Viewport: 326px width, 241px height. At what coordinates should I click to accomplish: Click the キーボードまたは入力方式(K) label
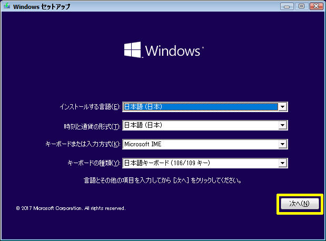click(x=83, y=144)
